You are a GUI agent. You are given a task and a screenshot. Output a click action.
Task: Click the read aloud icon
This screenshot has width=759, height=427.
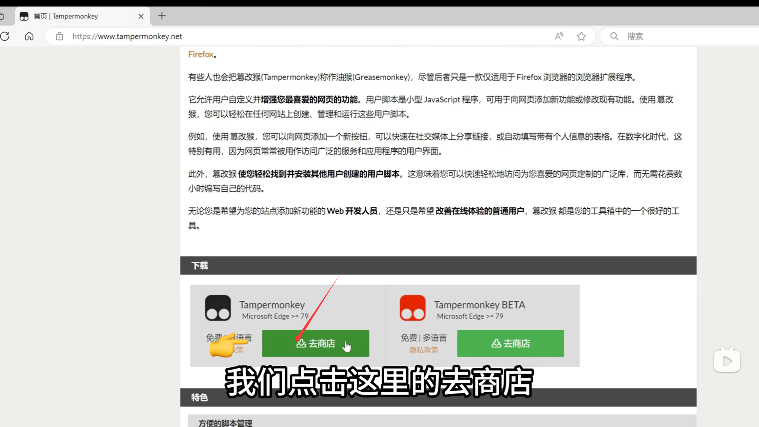(x=559, y=36)
